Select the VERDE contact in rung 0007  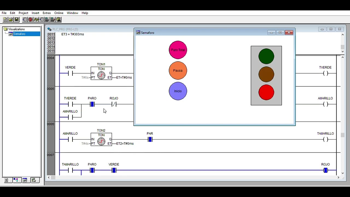(x=114, y=170)
